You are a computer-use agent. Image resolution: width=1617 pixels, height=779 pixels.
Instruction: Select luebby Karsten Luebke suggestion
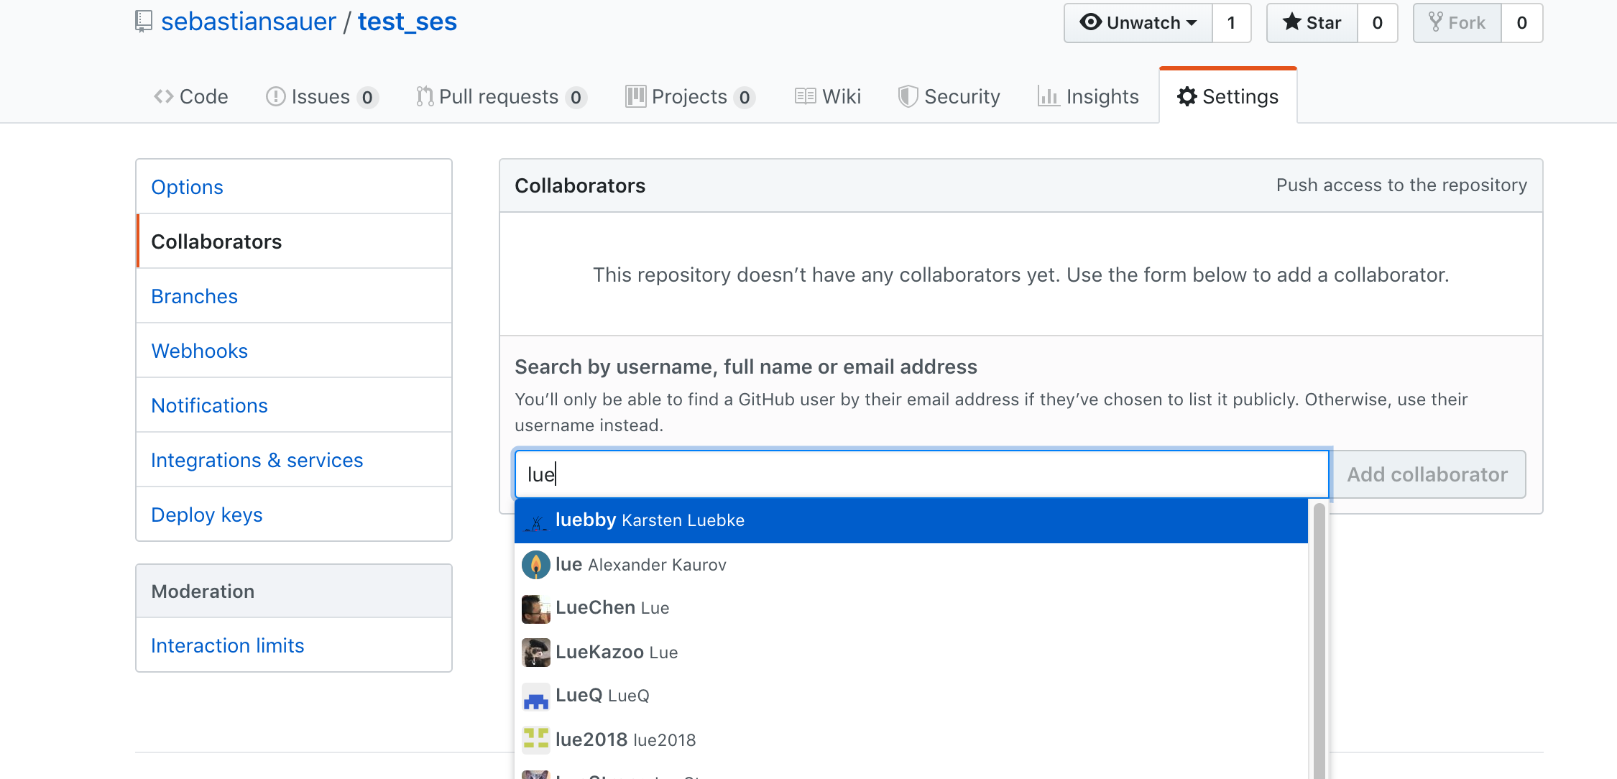(911, 520)
